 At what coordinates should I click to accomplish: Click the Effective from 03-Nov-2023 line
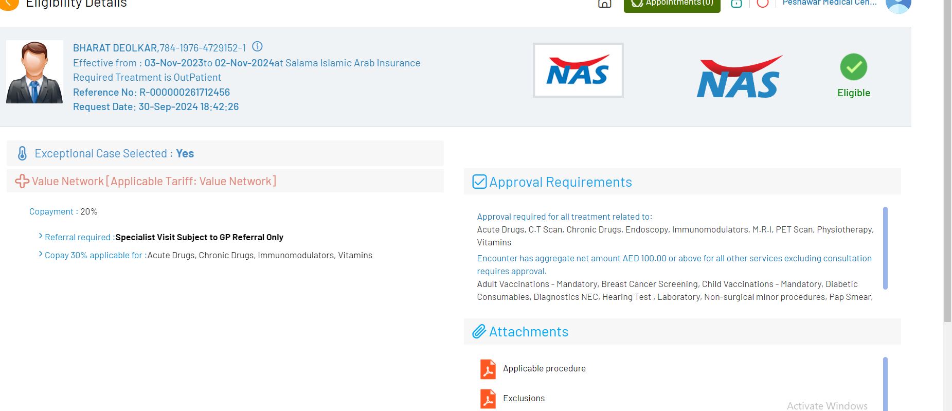point(247,63)
